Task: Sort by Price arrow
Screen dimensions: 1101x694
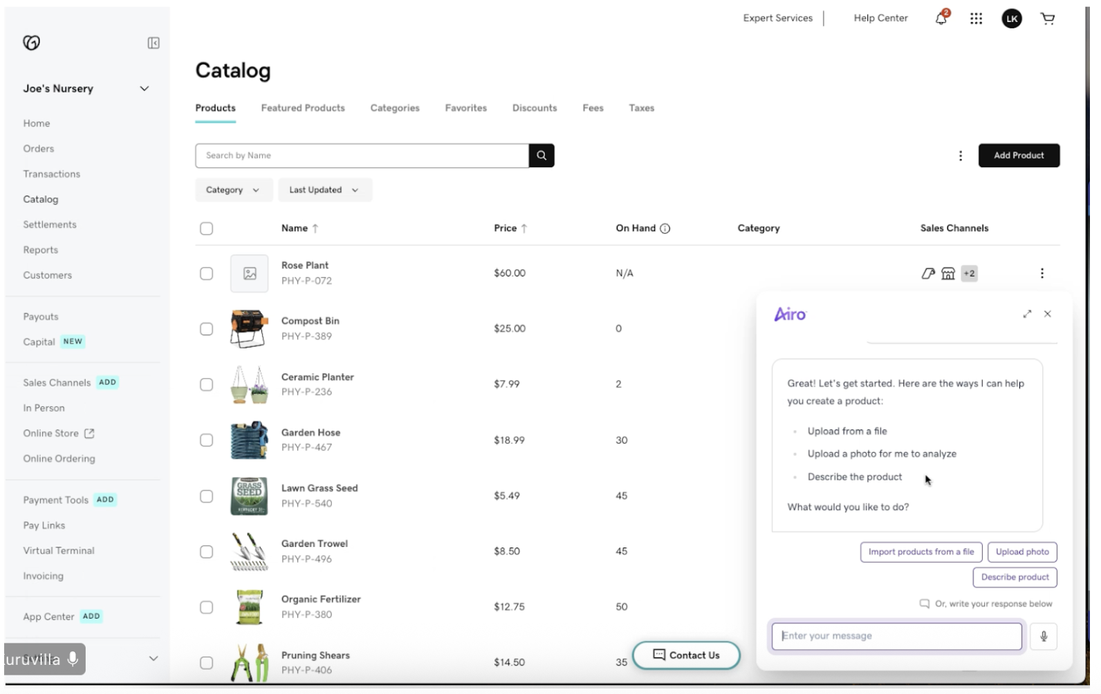Action: [x=524, y=228]
